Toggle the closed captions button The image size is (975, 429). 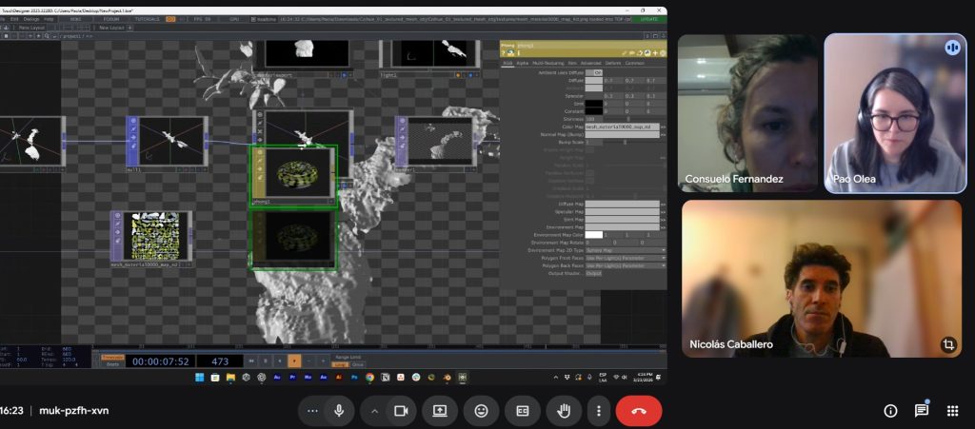point(522,411)
